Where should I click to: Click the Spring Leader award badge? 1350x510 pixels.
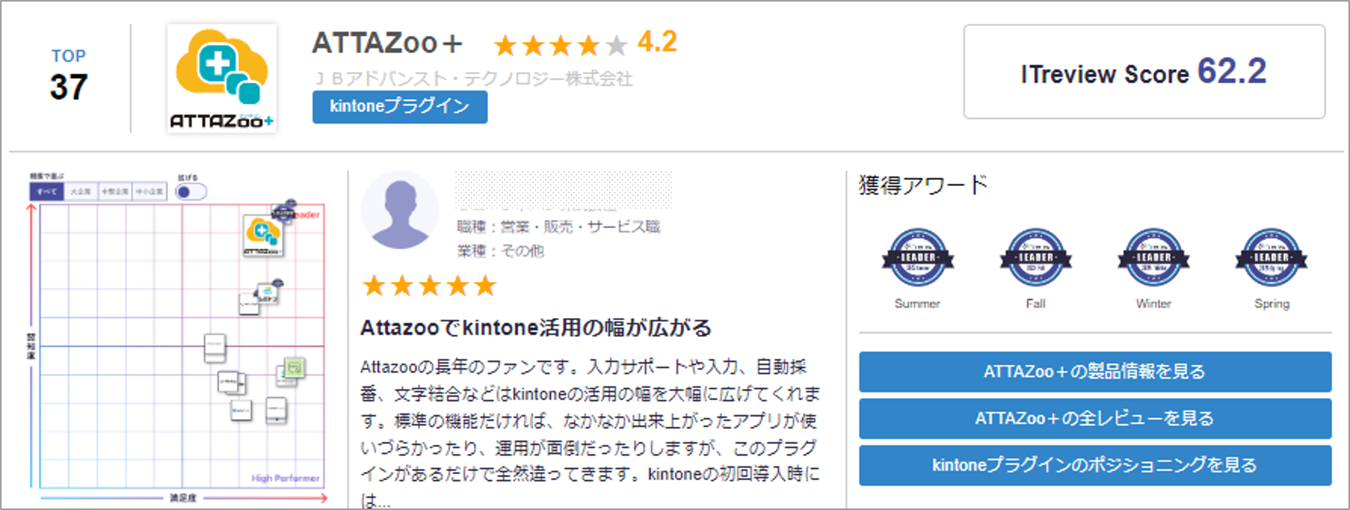[1270, 258]
